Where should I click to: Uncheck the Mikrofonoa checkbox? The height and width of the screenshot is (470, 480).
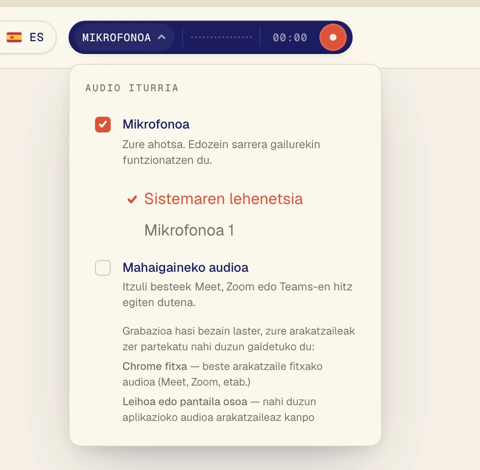103,125
